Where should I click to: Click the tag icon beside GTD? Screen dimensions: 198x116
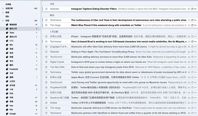click(7, 41)
